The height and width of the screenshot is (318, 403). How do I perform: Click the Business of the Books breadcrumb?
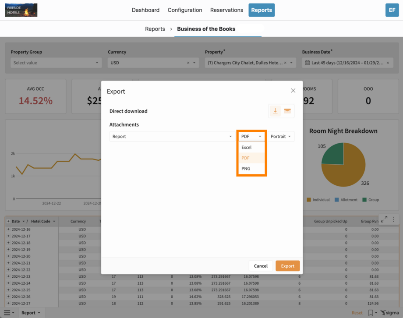206,29
